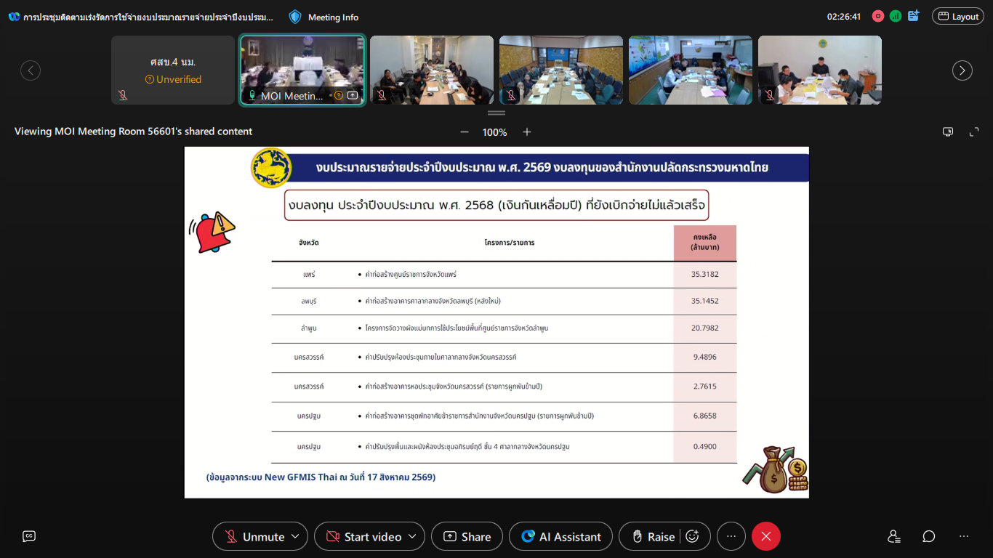This screenshot has height=558, width=993.
Task: Open the reactions emoji picker
Action: point(693,537)
